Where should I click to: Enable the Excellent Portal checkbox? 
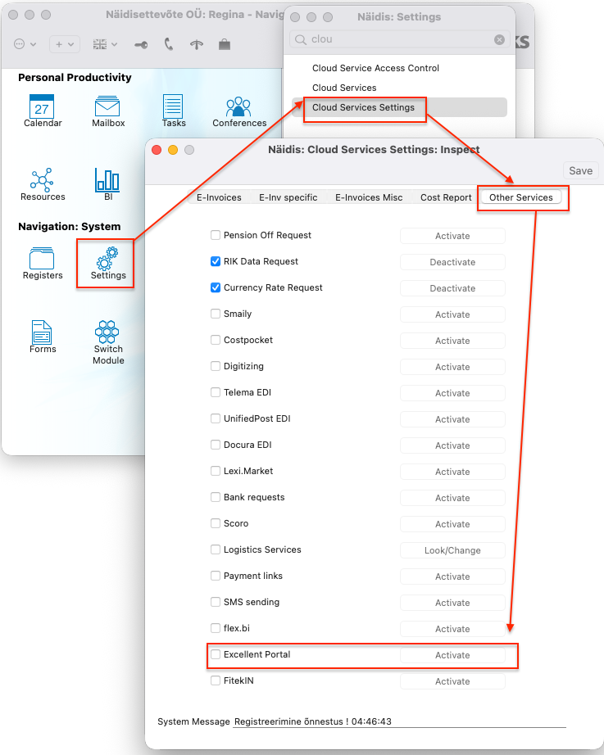(216, 654)
